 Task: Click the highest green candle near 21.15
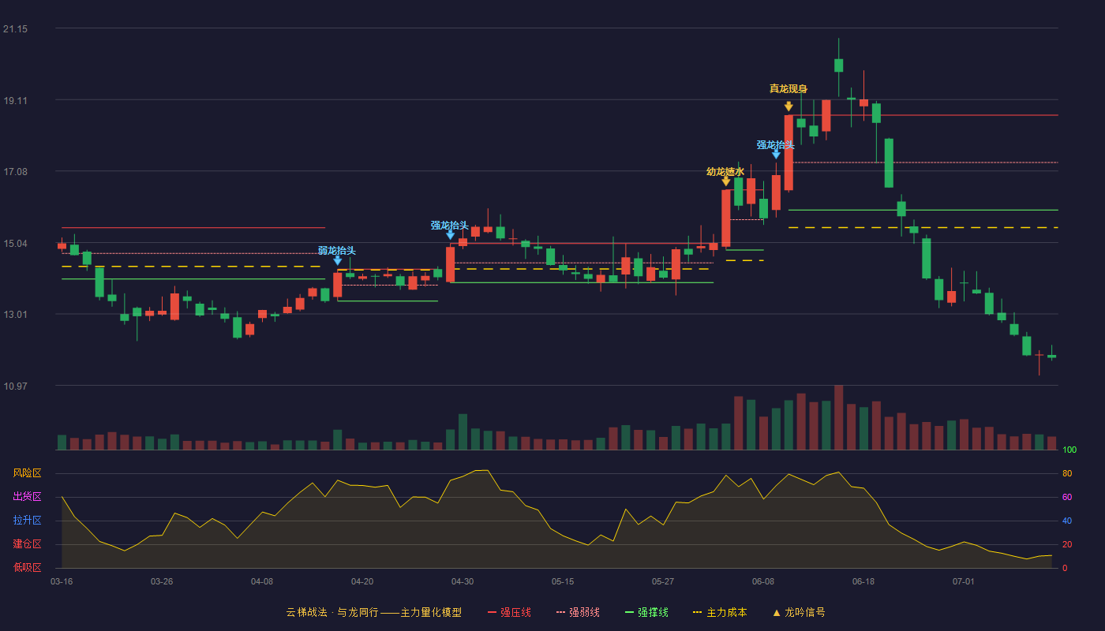tap(838, 65)
